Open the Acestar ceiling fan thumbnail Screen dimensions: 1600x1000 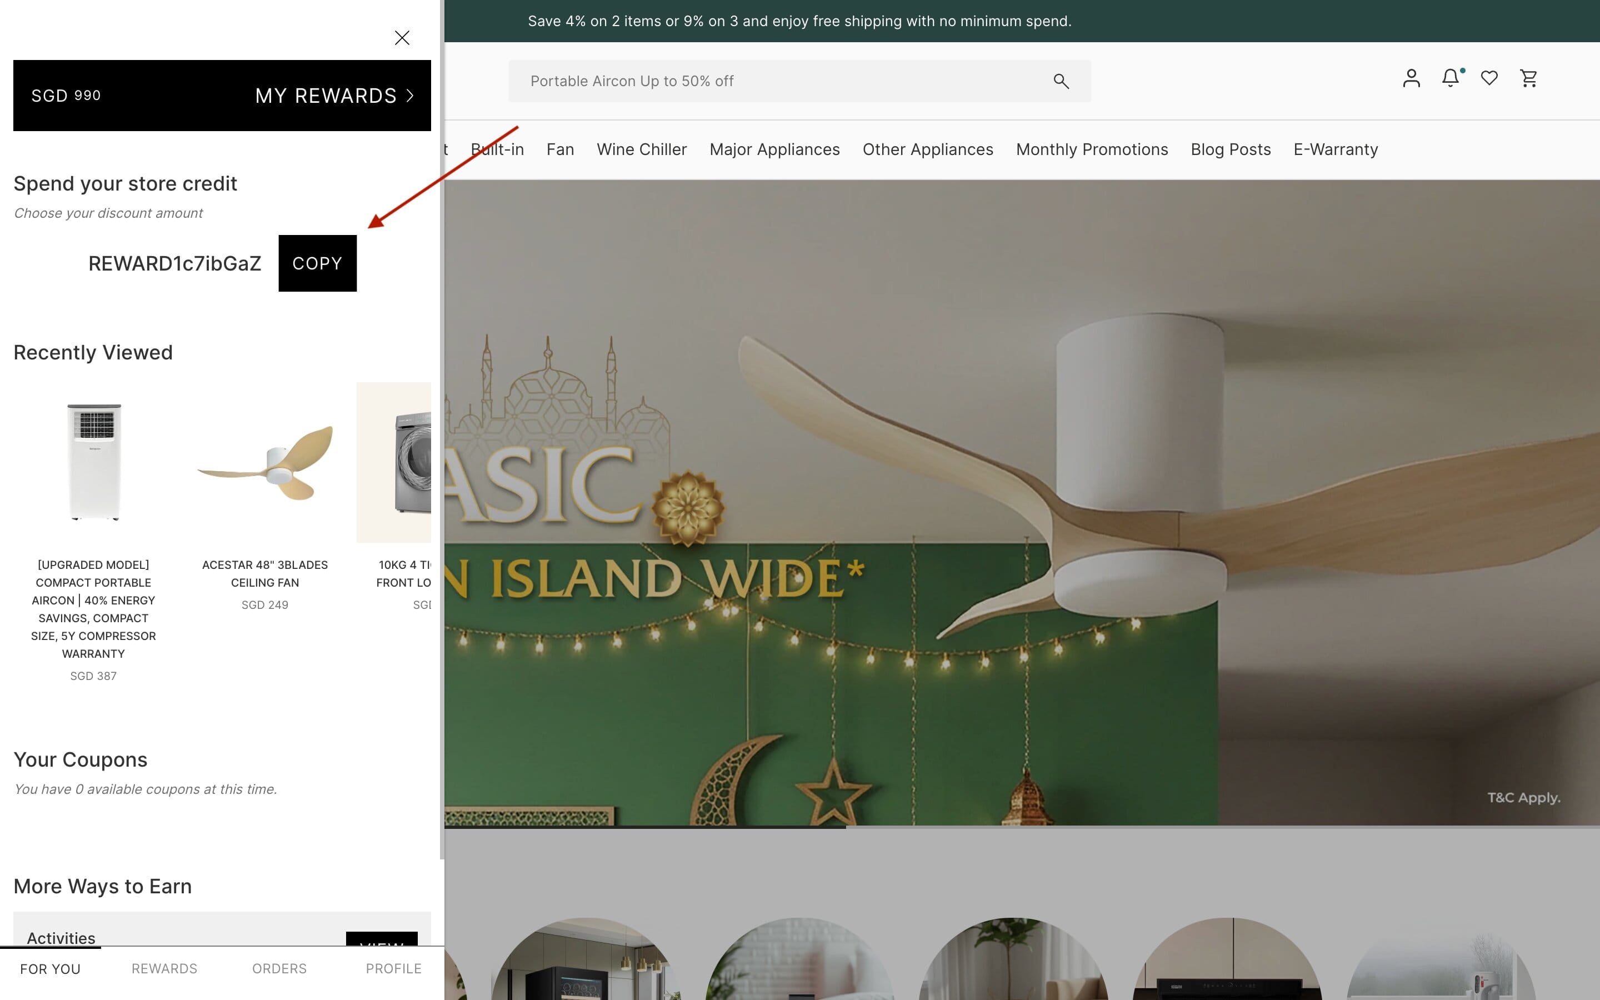pyautogui.click(x=265, y=462)
